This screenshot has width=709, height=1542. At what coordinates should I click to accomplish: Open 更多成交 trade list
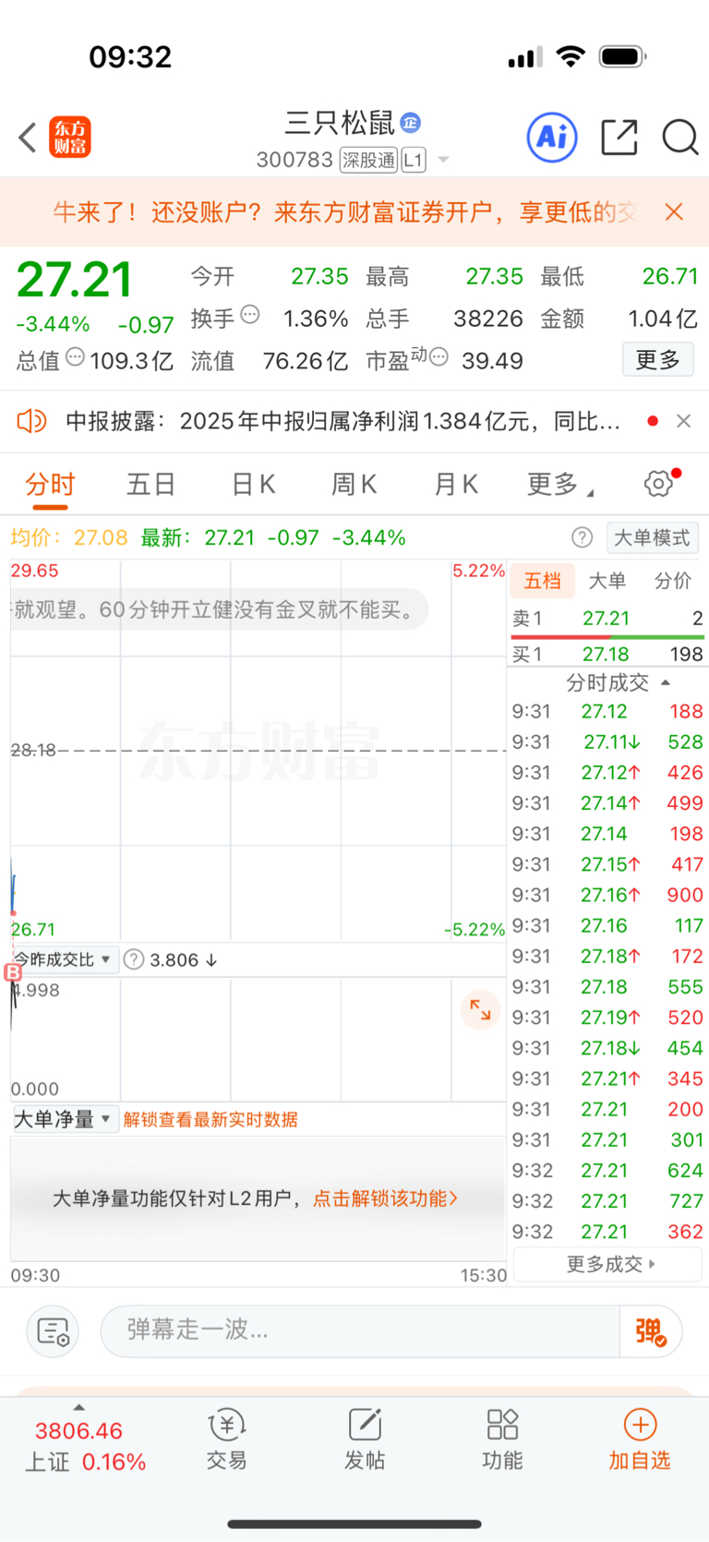pos(607,1264)
